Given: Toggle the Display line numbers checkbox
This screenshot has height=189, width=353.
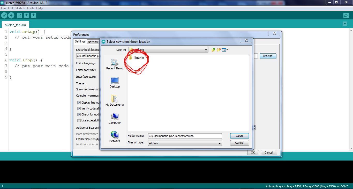Looking at the screenshot, I should [79, 103].
